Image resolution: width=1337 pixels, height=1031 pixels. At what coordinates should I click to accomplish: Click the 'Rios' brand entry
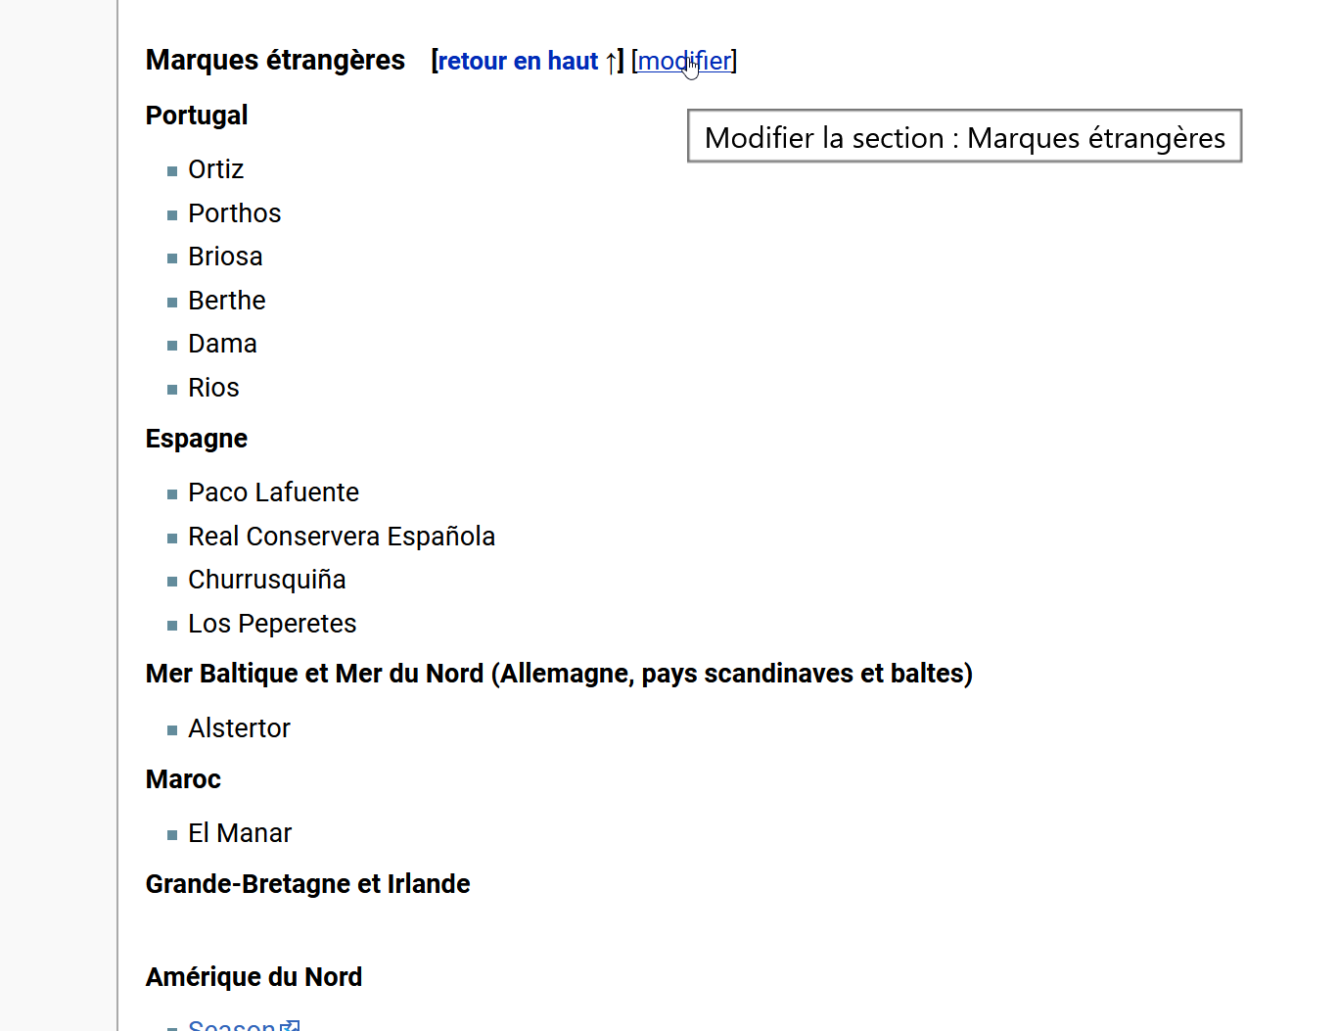tap(213, 388)
